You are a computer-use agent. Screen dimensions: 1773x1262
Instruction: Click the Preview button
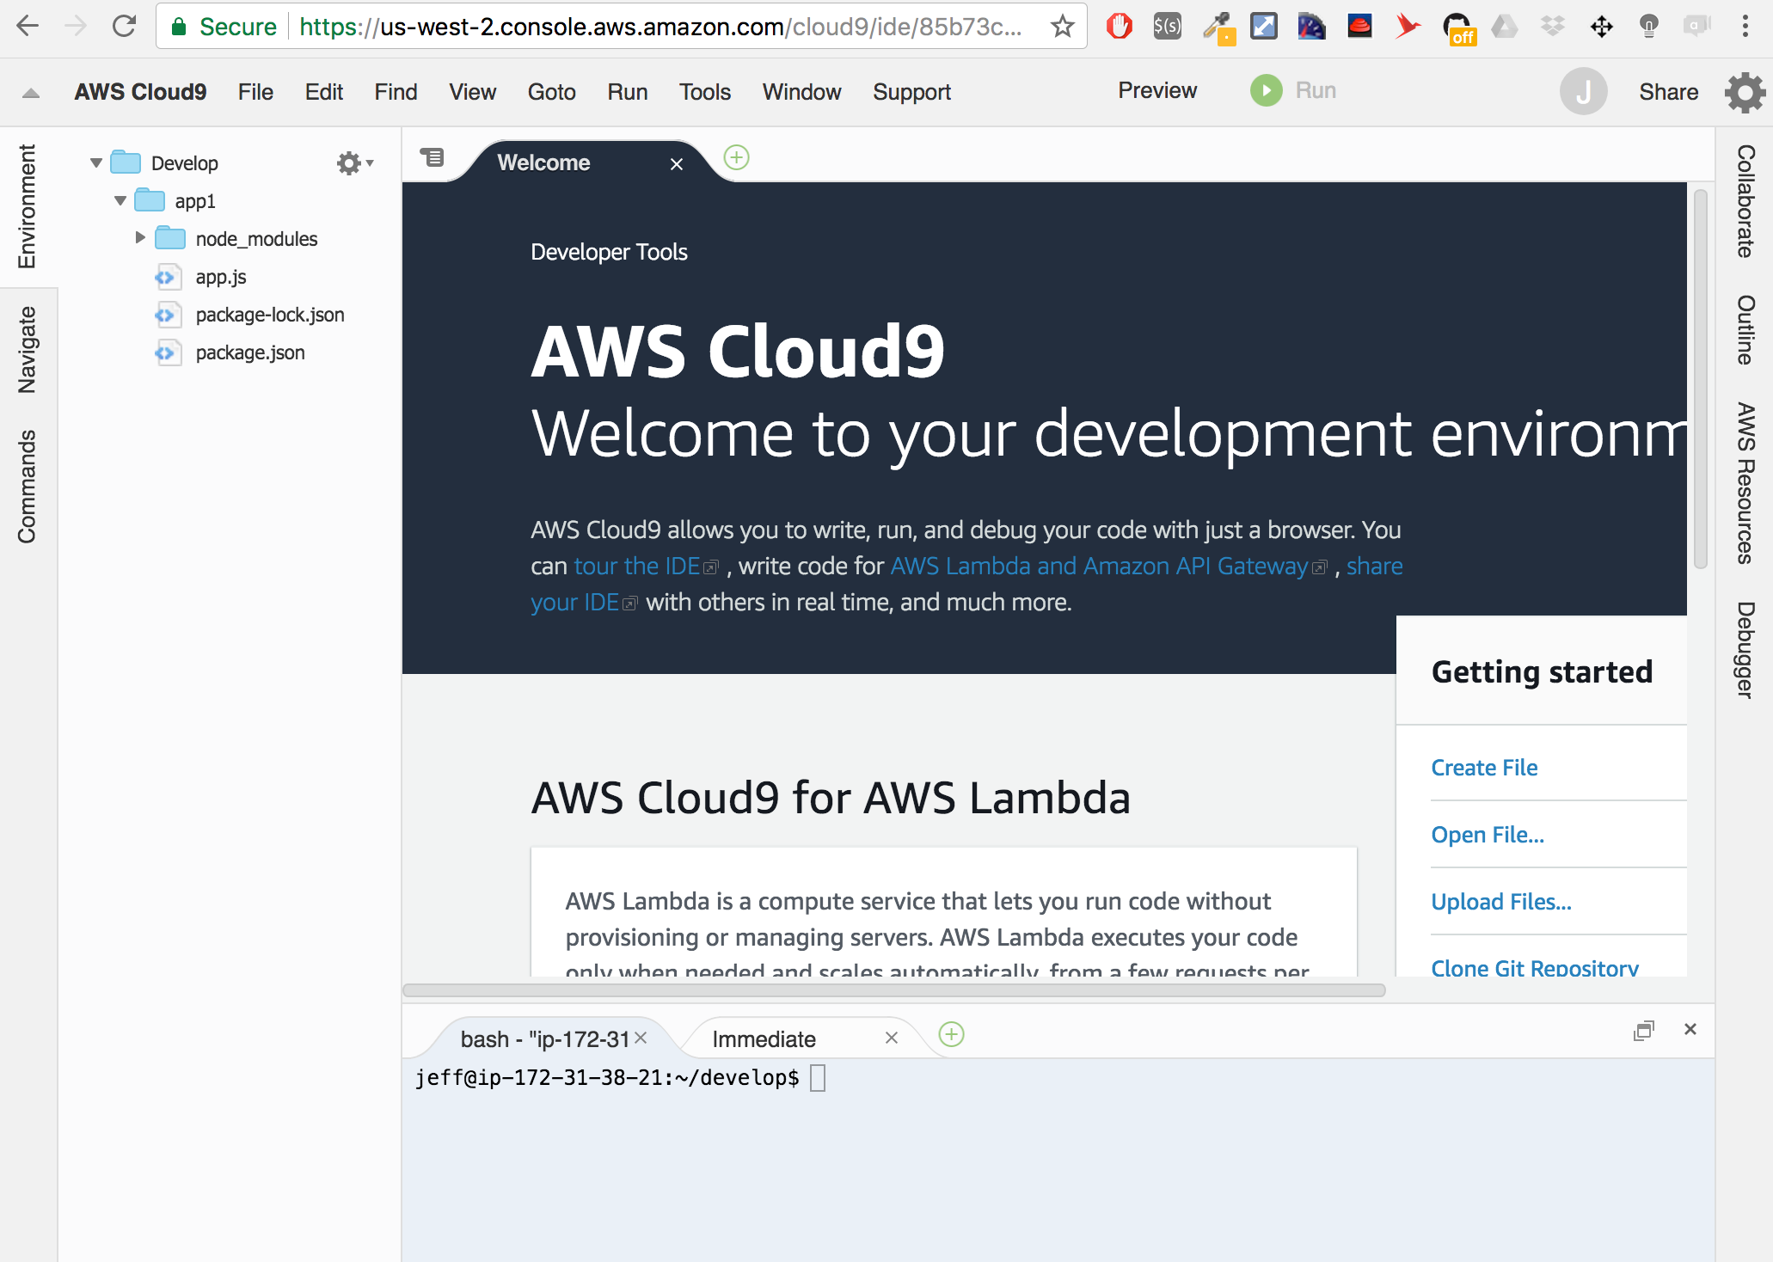coord(1156,90)
